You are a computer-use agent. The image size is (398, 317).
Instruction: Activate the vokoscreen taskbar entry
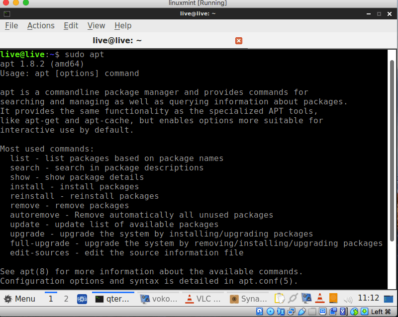159,299
